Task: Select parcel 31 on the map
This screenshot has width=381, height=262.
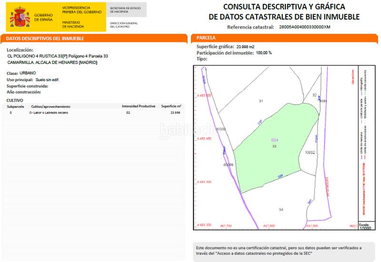Action: [261, 101]
